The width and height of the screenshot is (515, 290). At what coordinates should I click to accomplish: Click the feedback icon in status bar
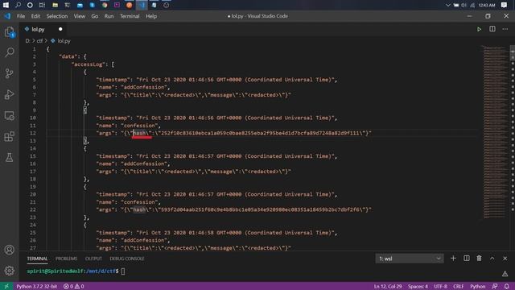(495, 287)
